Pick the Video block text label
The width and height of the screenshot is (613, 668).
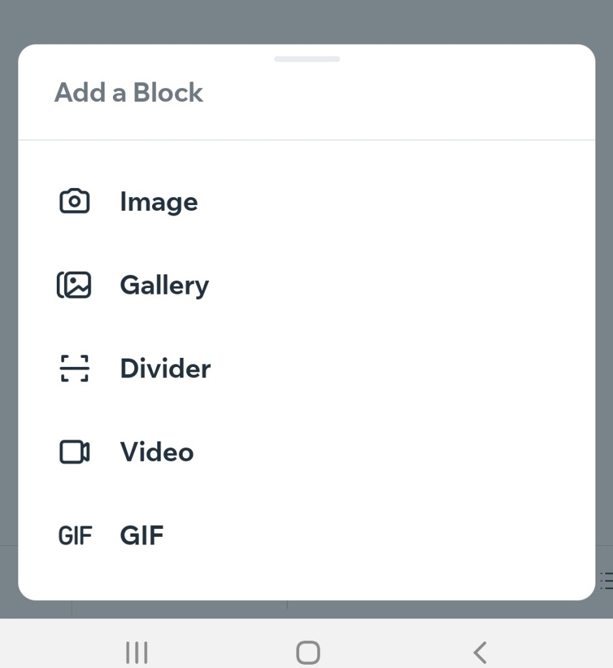pyautogui.click(x=157, y=452)
